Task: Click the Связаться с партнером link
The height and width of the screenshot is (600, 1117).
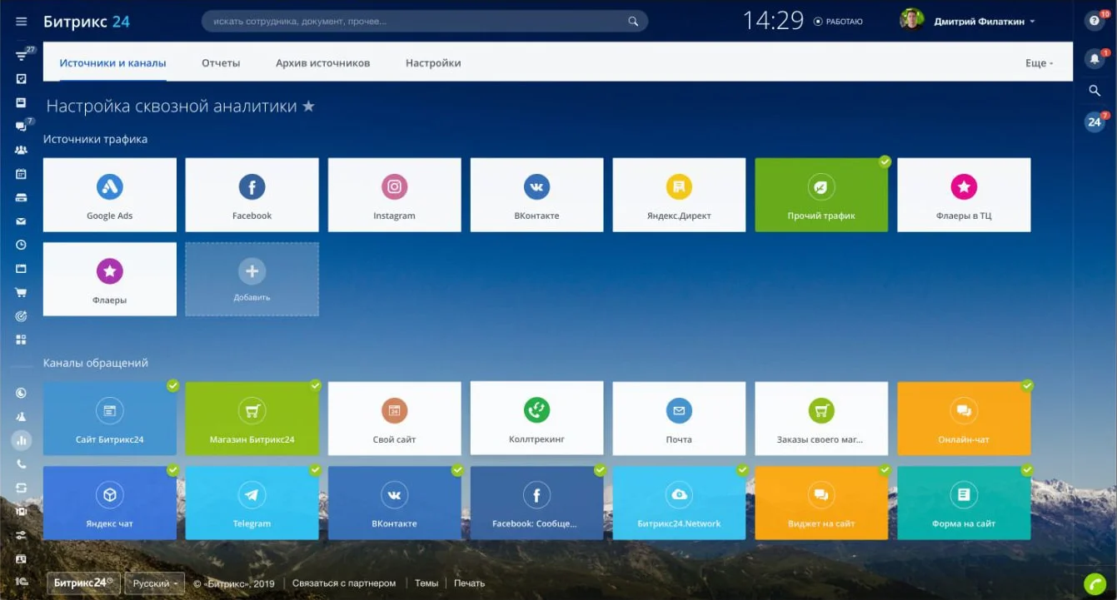Action: coord(346,583)
